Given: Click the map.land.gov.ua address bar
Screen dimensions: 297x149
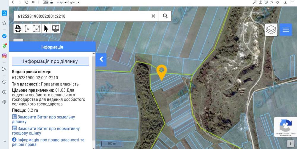Looking at the screenshot, I should click(68, 2).
